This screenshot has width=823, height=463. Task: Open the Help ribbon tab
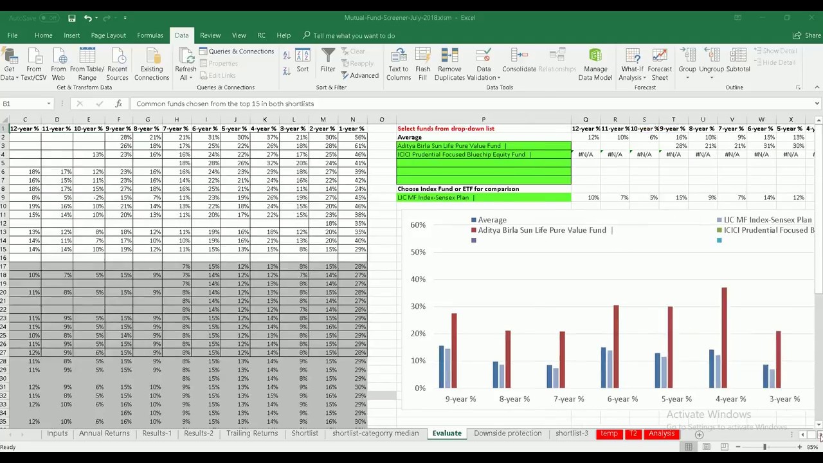[x=284, y=35]
